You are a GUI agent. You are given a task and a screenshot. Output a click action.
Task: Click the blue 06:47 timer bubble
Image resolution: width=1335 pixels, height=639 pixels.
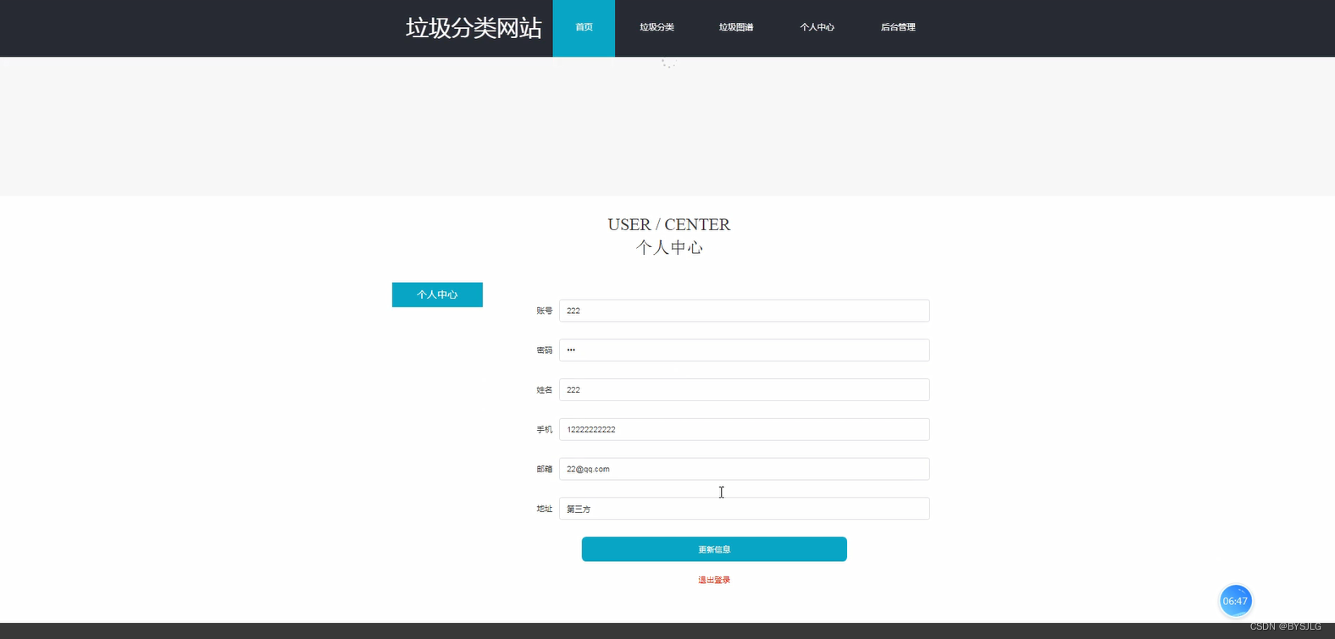coord(1235,601)
